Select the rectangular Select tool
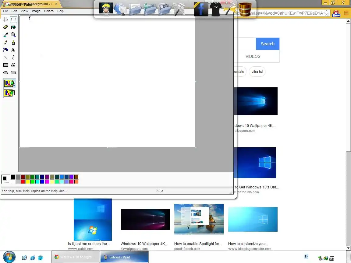Image resolution: width=351 pixels, height=263 pixels. 13,19
